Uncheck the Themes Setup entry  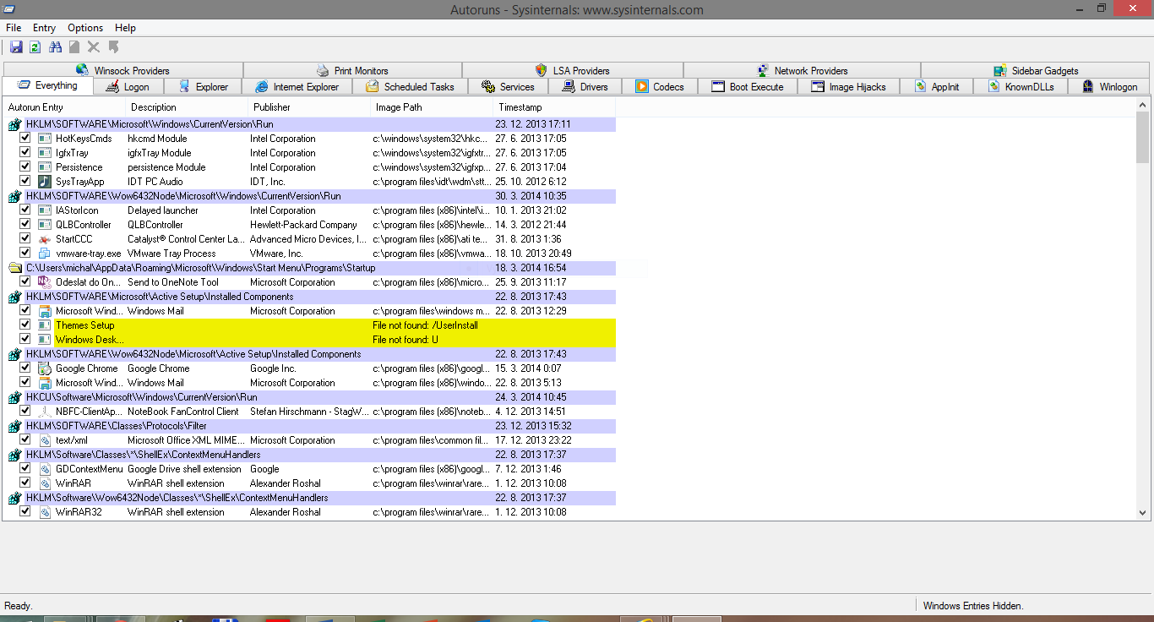coord(25,325)
